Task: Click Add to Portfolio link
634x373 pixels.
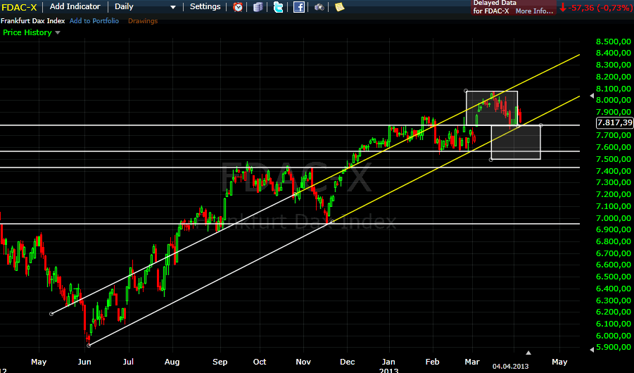Action: 94,20
